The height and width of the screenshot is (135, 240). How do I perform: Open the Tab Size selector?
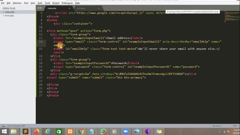217,126
